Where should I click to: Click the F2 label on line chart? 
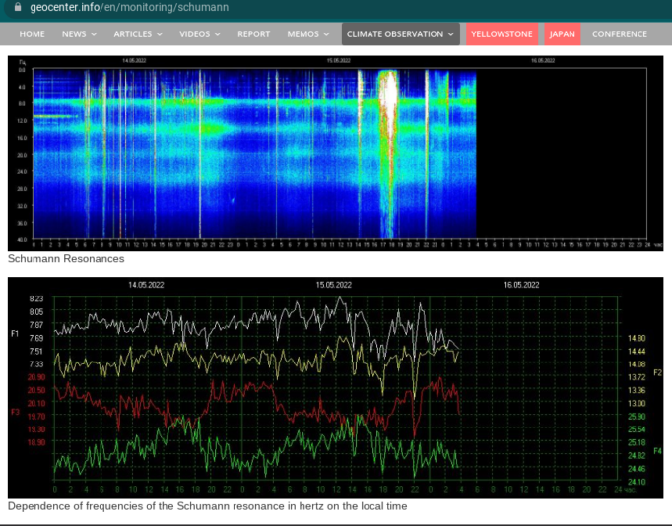pyautogui.click(x=657, y=372)
